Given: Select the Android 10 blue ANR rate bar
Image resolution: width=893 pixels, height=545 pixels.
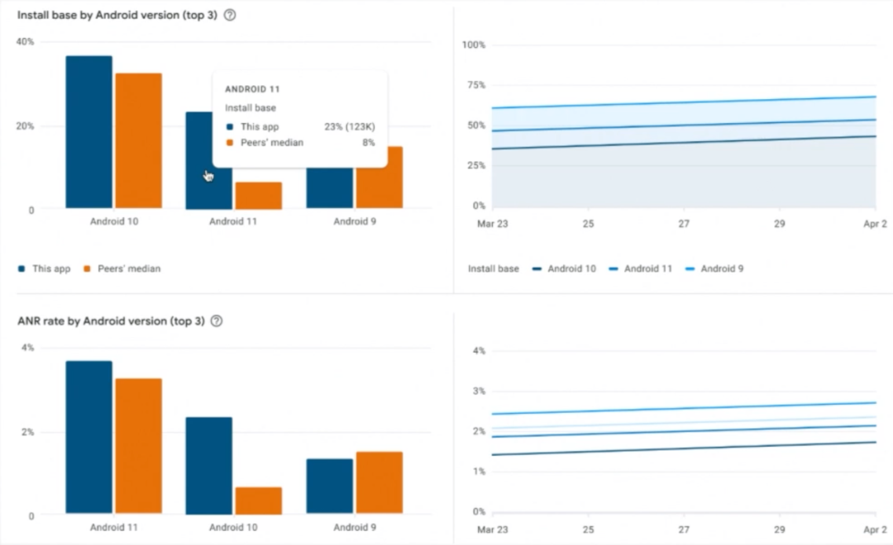Looking at the screenshot, I should [x=209, y=466].
